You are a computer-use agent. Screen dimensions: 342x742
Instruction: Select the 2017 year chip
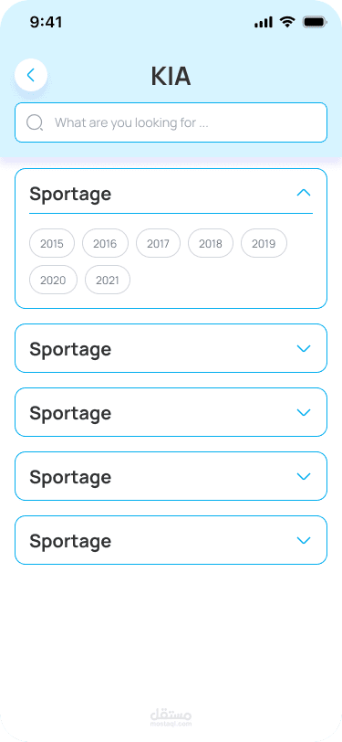(x=158, y=244)
